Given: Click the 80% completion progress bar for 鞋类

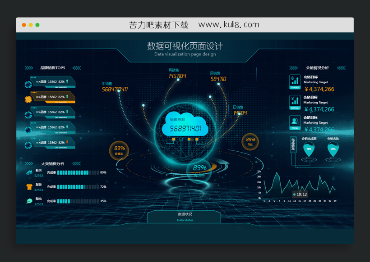Looking at the screenshot, I should (78, 172).
